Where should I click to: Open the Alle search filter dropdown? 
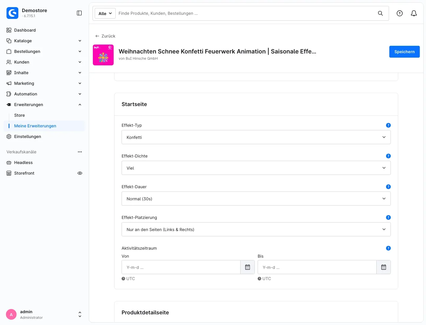point(105,13)
